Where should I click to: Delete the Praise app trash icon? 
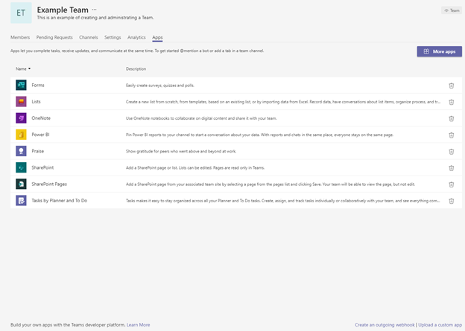452,152
